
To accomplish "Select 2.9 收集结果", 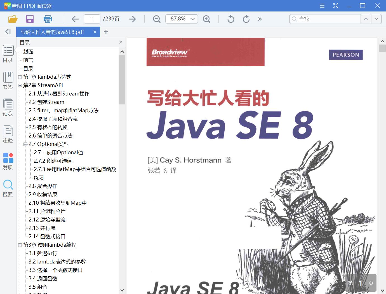I will pyautogui.click(x=43, y=195).
